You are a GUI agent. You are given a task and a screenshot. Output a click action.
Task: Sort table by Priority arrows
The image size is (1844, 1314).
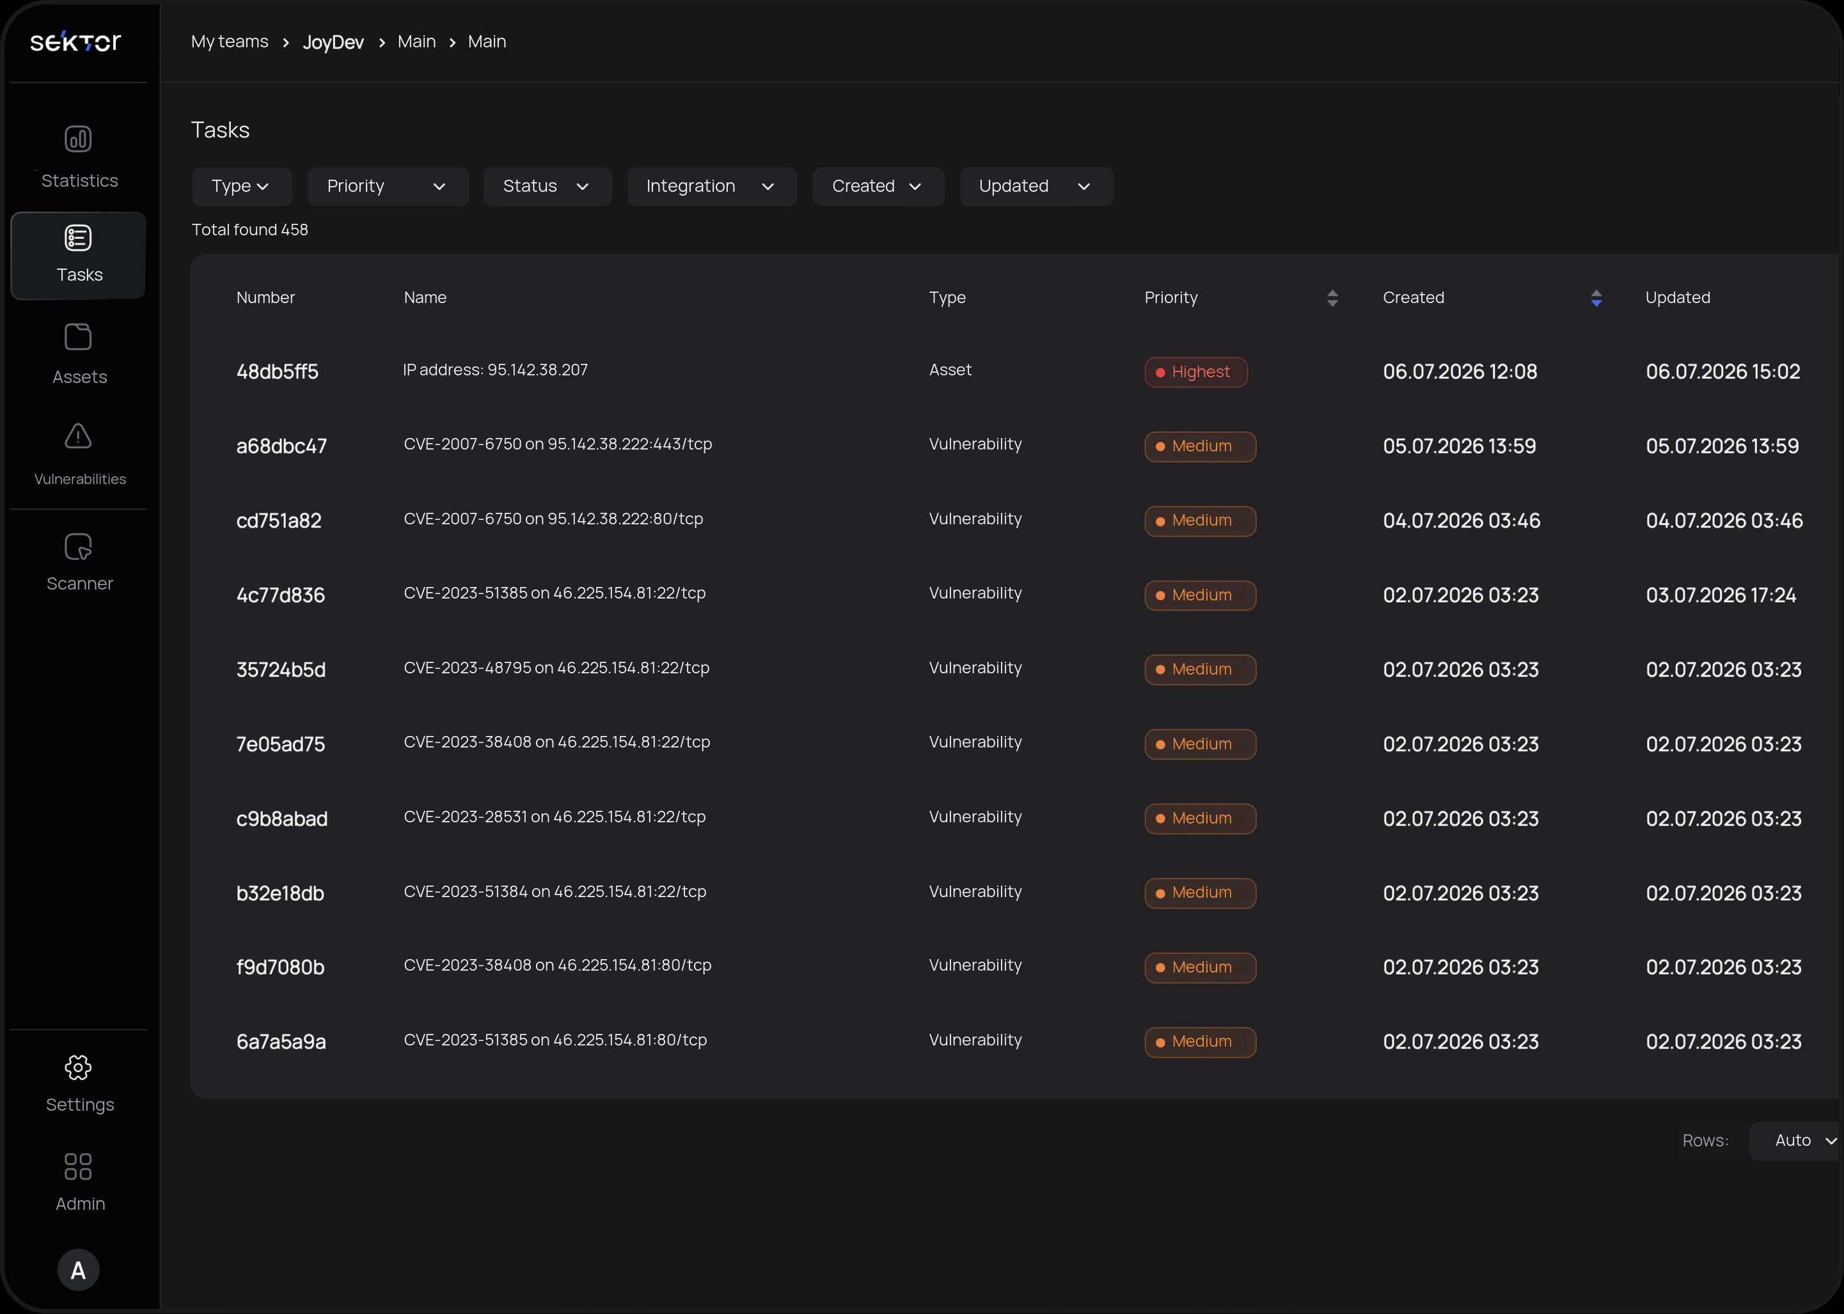point(1332,298)
